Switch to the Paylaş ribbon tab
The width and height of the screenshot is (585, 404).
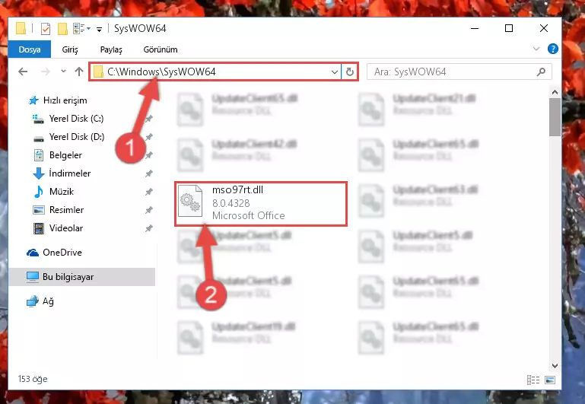(111, 49)
